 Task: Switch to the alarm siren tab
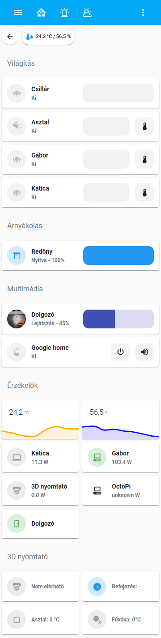pos(64,13)
